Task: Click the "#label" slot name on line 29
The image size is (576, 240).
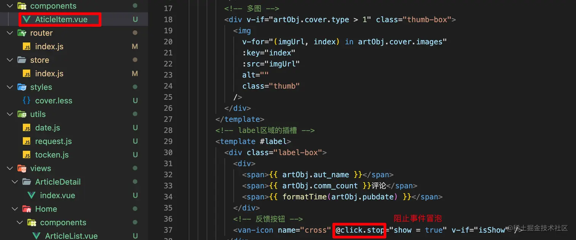Action: (273, 141)
